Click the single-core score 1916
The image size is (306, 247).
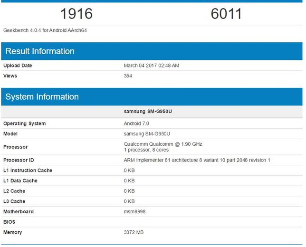click(x=76, y=14)
